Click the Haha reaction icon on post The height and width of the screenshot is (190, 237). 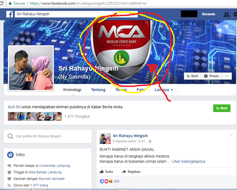coord(111,181)
